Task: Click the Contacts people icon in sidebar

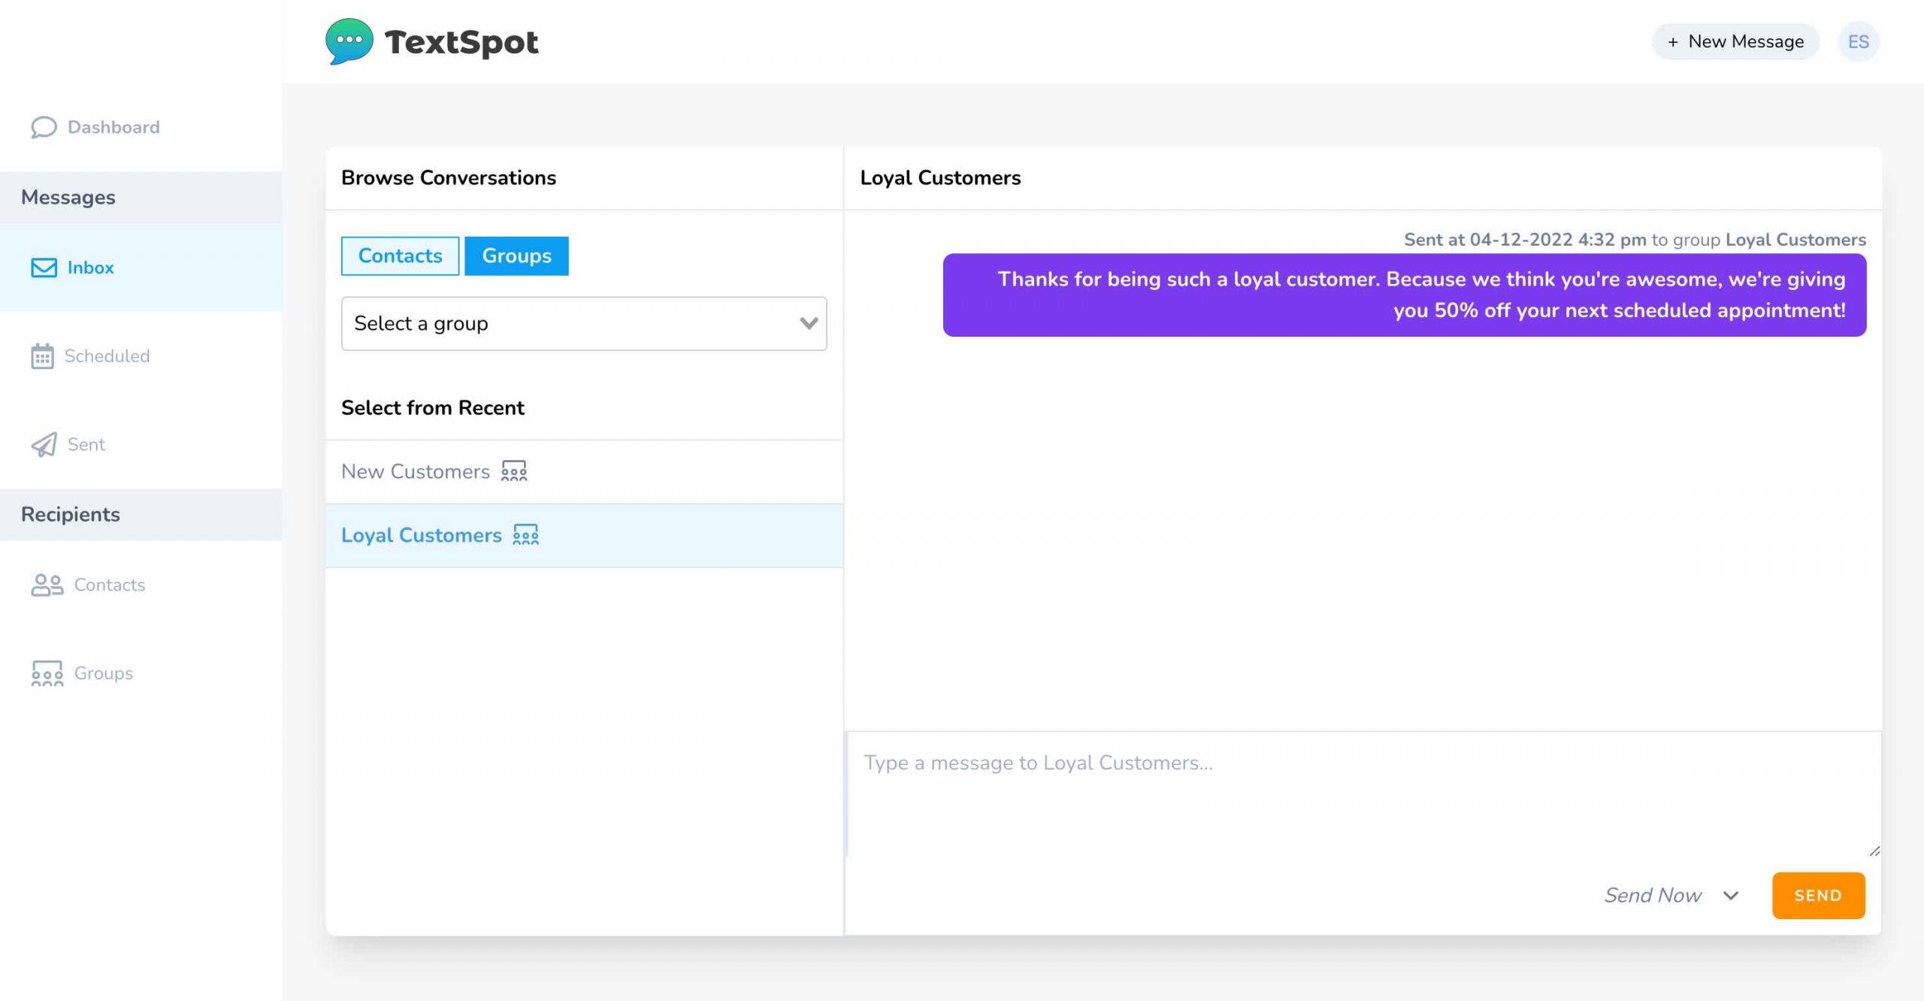Action: [47, 585]
